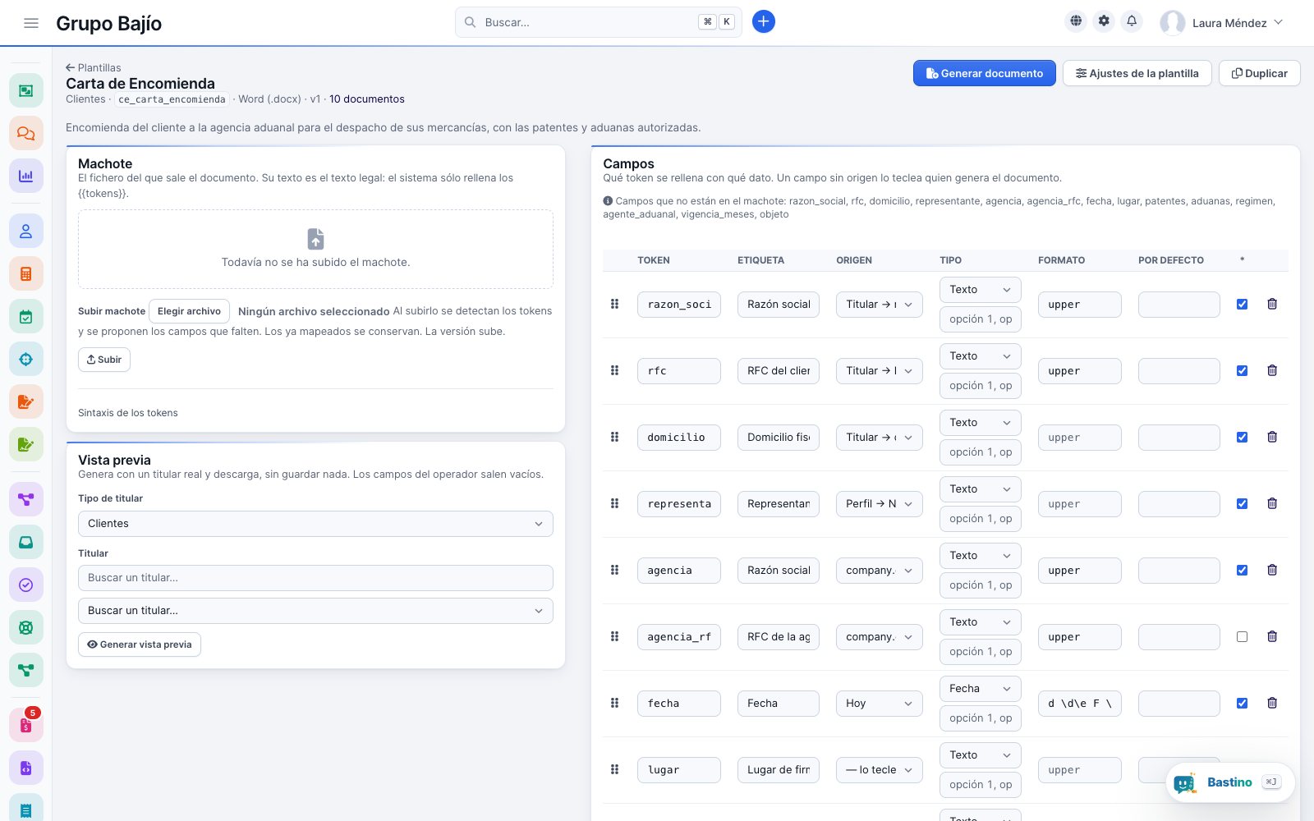Delete the fecha field row
The image size is (1314, 821).
(1272, 703)
